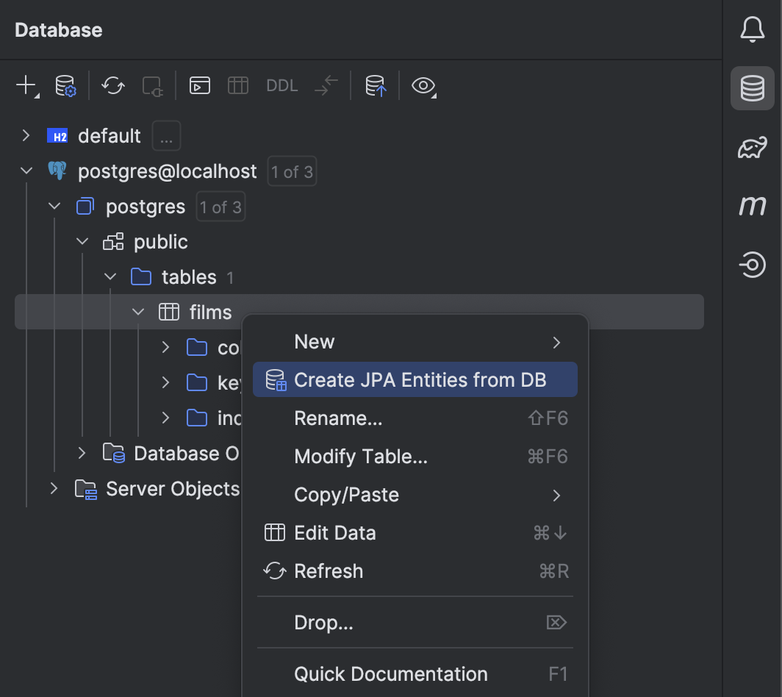The width and height of the screenshot is (782, 697).
Task: Click the notifications bell icon
Action: tap(752, 29)
